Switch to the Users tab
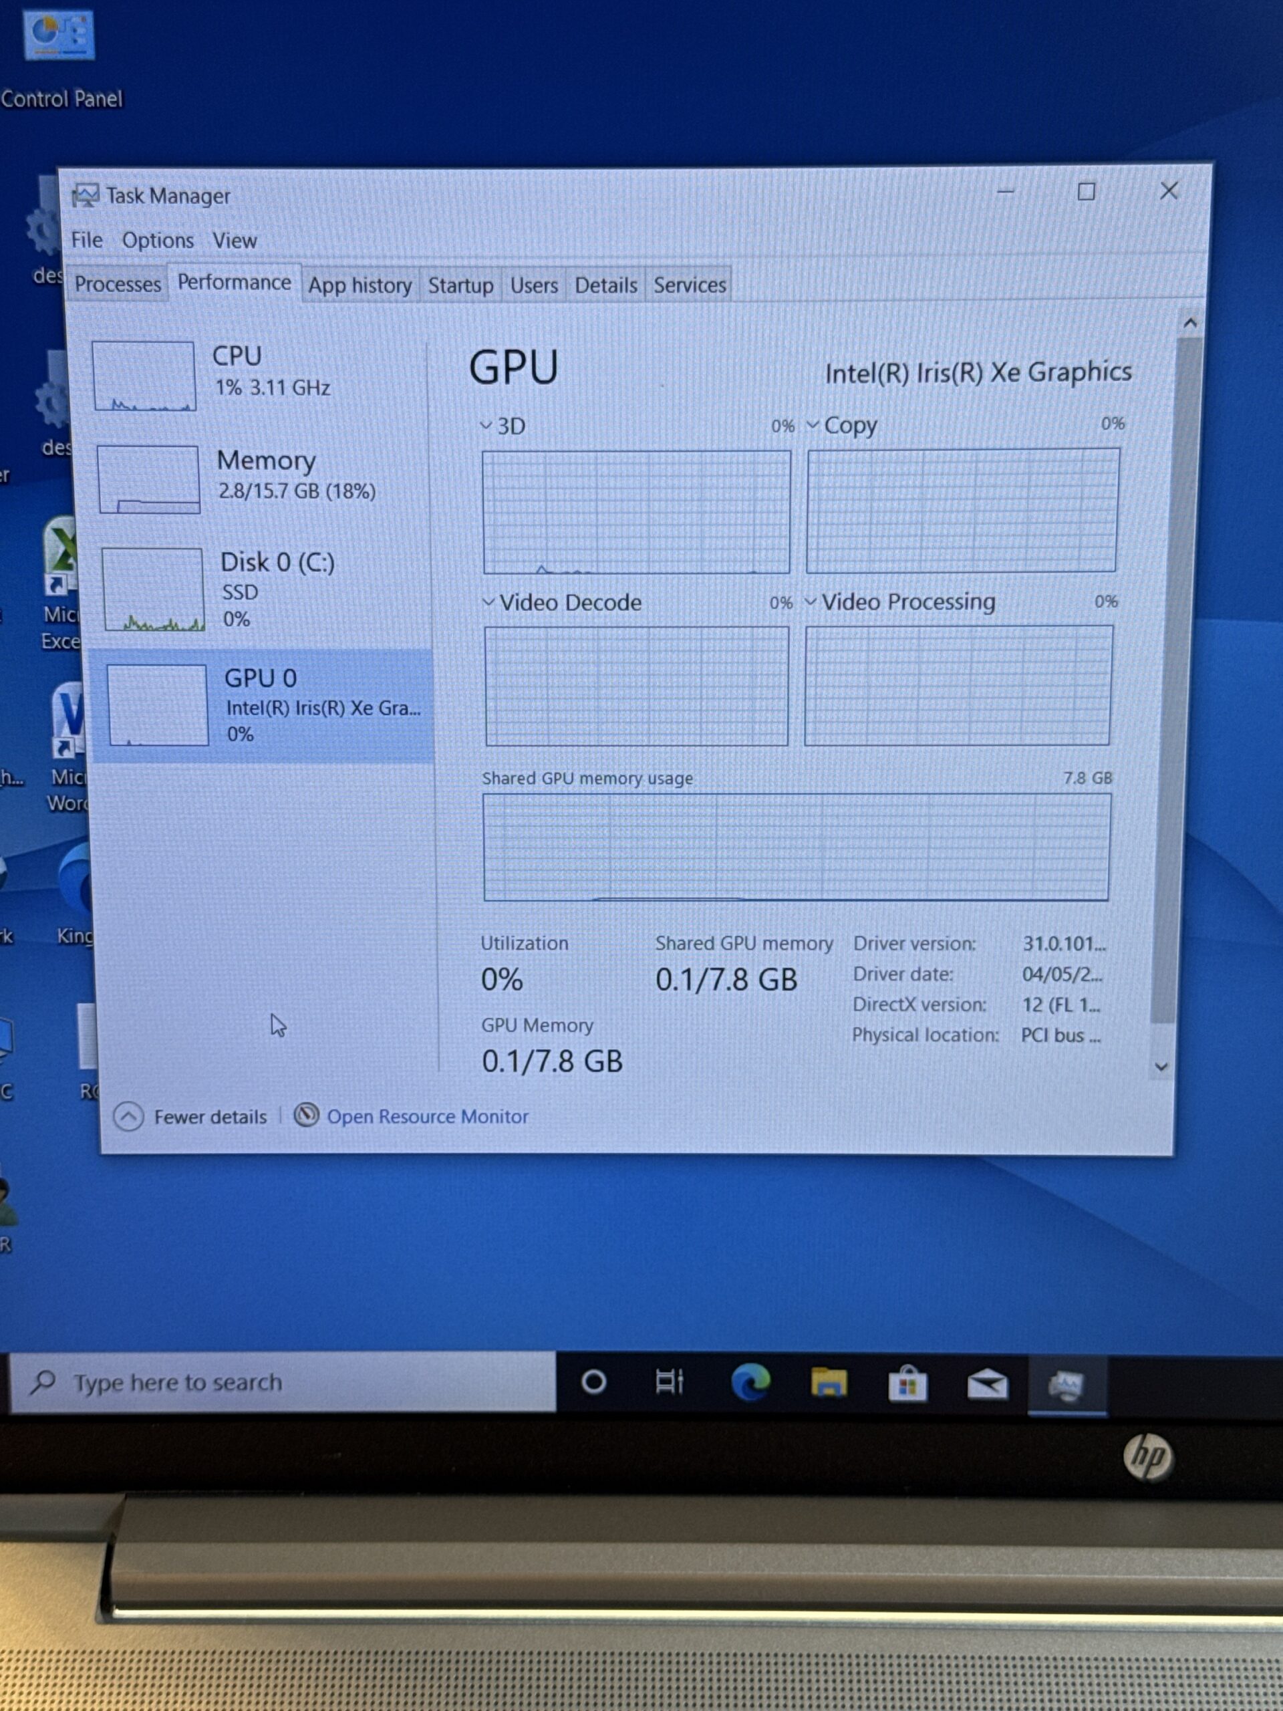This screenshot has width=1283, height=1711. pyautogui.click(x=534, y=285)
